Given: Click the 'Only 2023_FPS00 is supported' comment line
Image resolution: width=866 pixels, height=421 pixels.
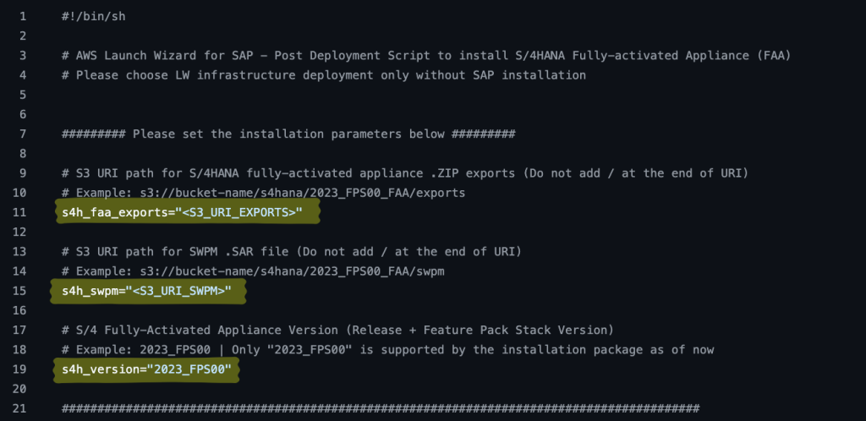Looking at the screenshot, I should 387,350.
